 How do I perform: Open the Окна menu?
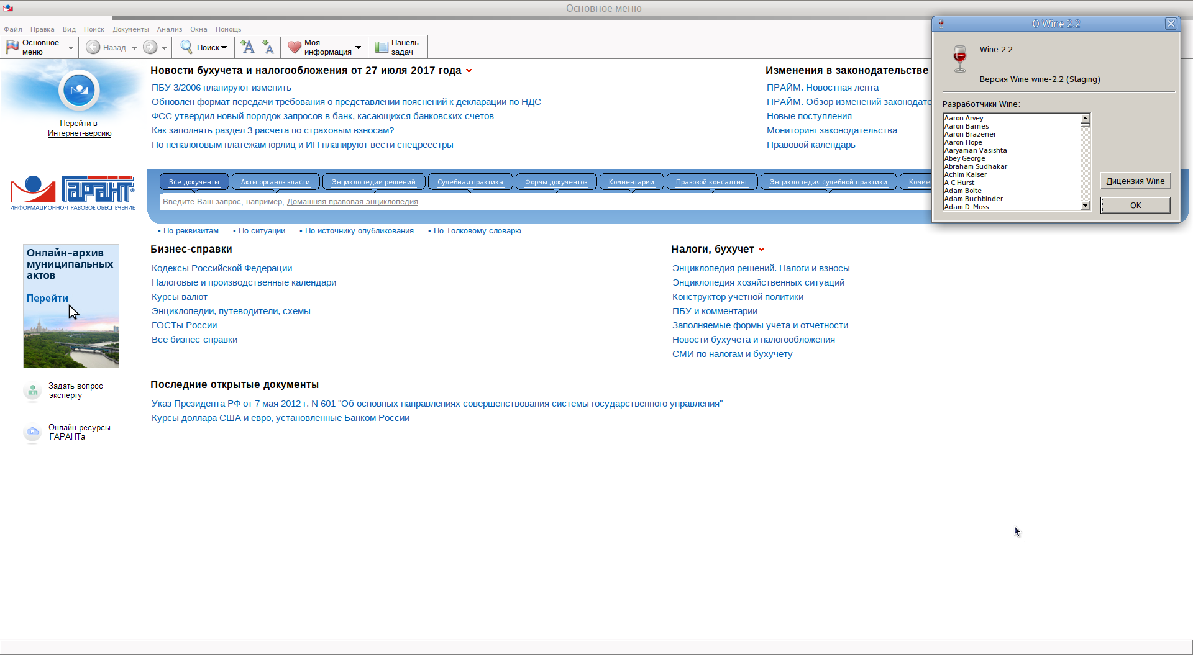pyautogui.click(x=199, y=29)
